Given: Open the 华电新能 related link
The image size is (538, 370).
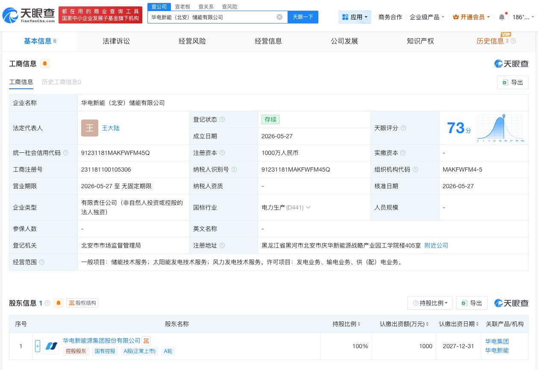Looking at the screenshot, I should point(497,350).
